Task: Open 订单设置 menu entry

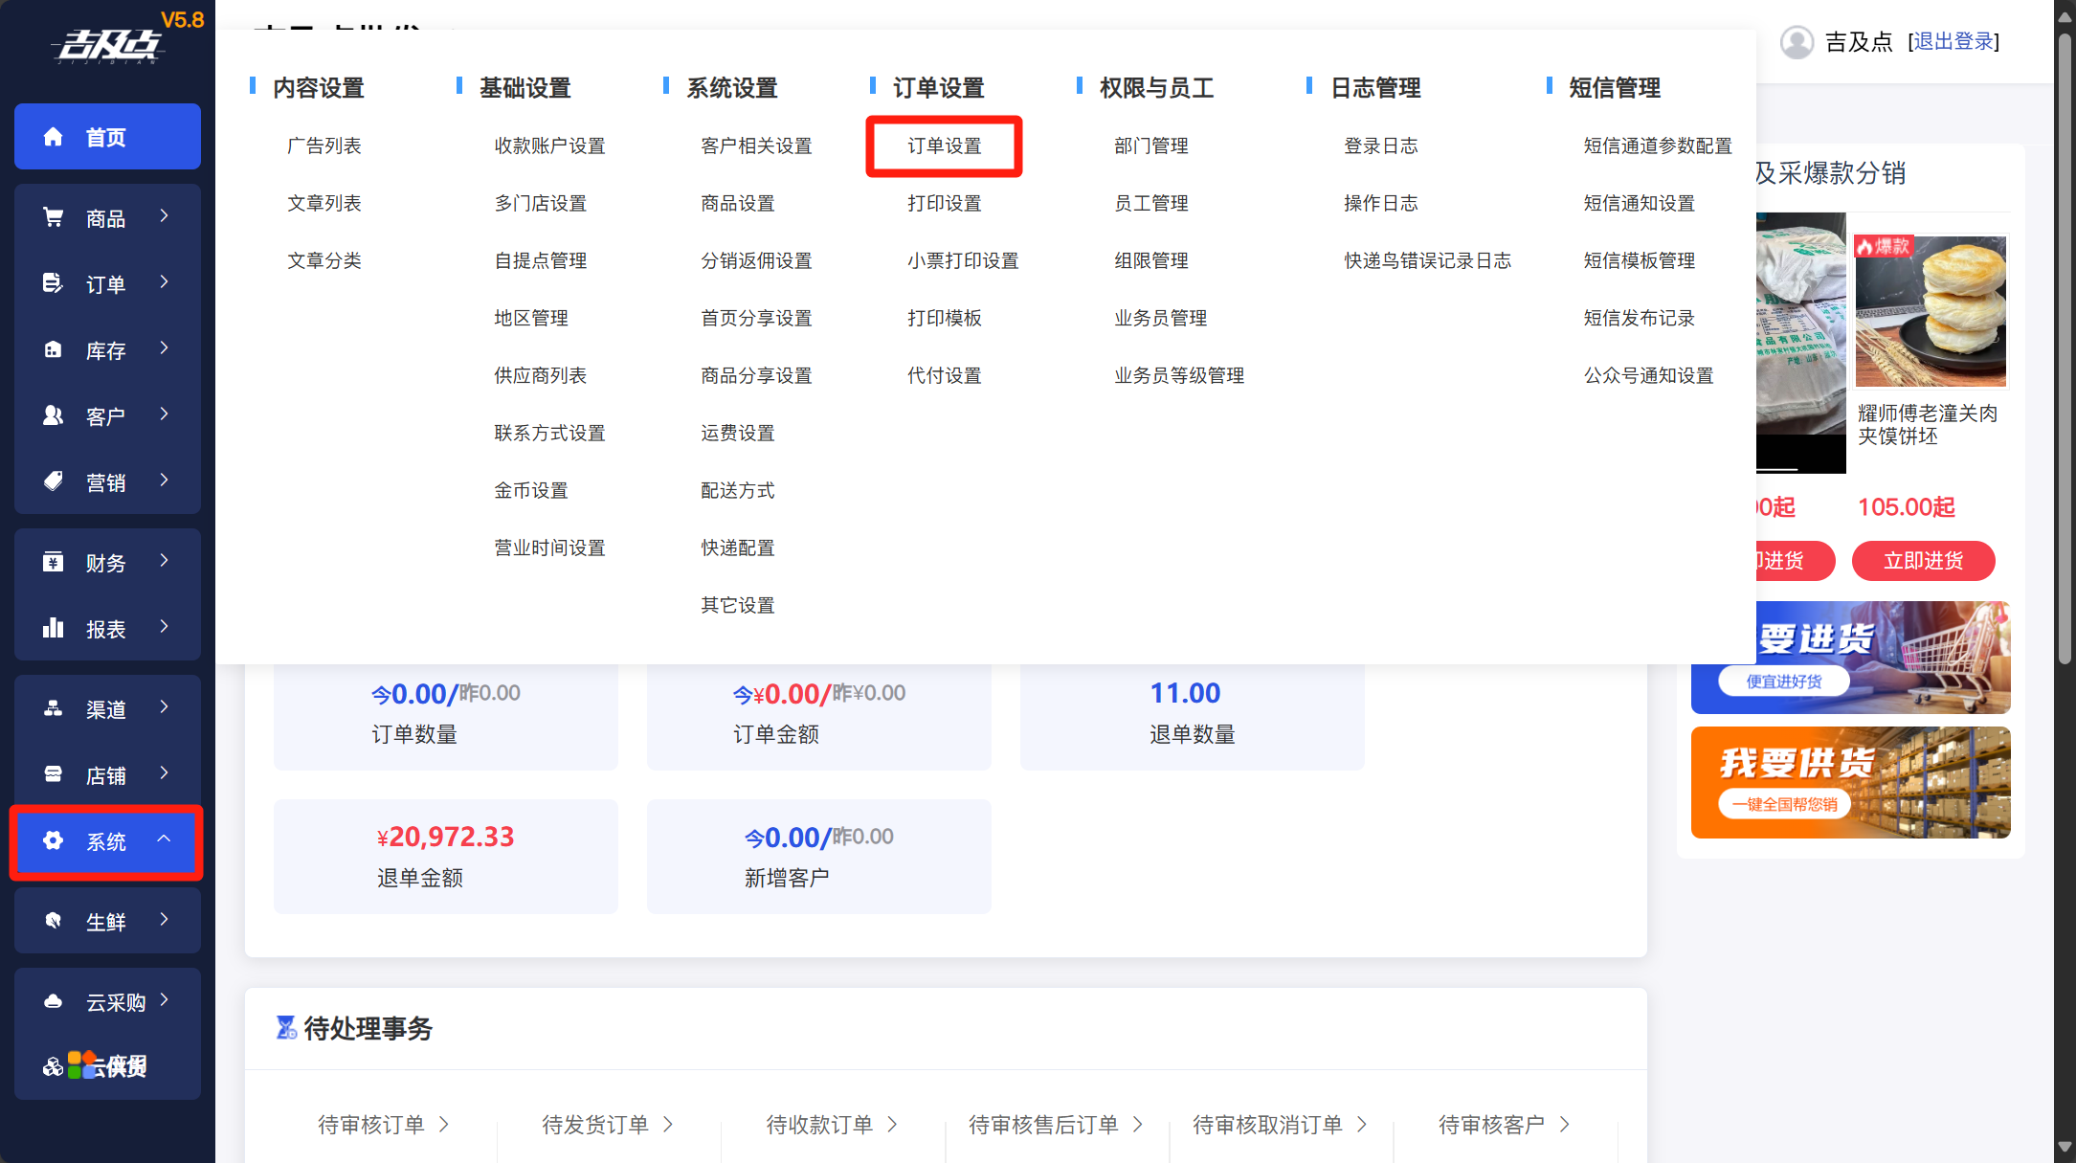Action: (944, 146)
